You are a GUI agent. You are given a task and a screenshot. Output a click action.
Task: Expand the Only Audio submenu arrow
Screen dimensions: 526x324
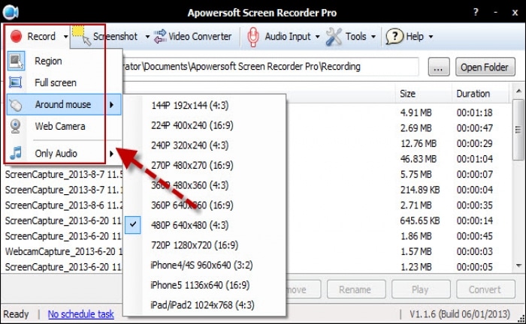pos(111,154)
